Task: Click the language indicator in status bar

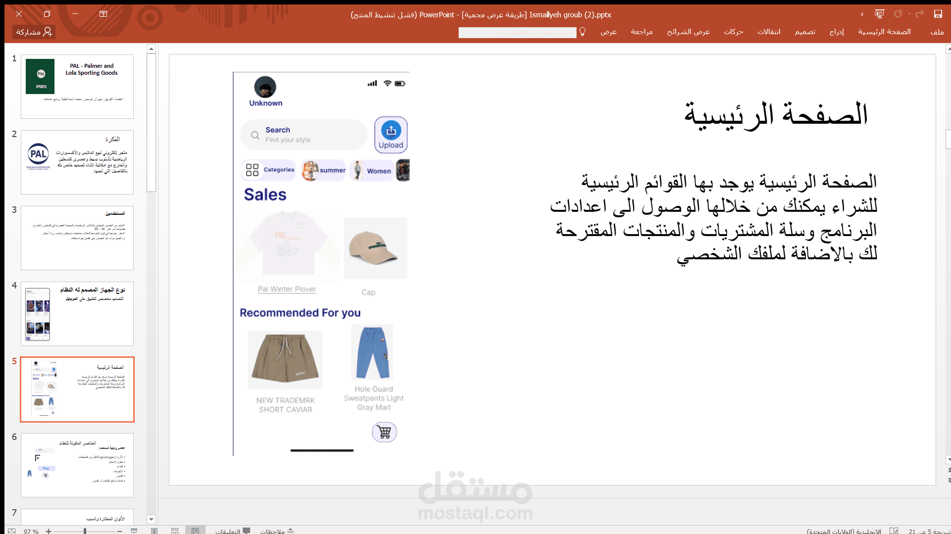Action: pyautogui.click(x=844, y=531)
